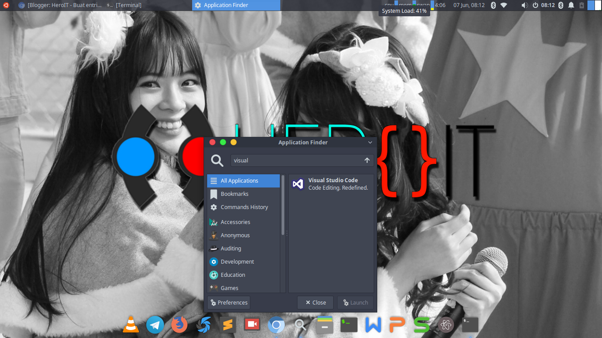The image size is (602, 338).
Task: Select the Development category
Action: point(237,261)
